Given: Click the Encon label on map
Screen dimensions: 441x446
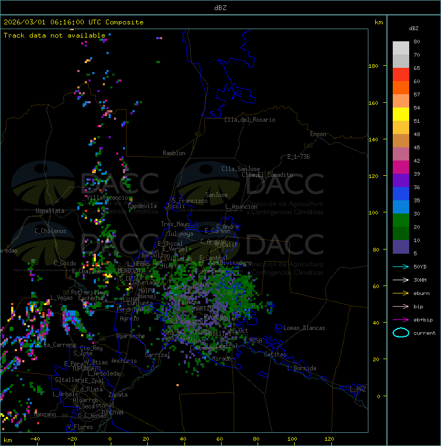Looking at the screenshot, I should (x=318, y=134).
